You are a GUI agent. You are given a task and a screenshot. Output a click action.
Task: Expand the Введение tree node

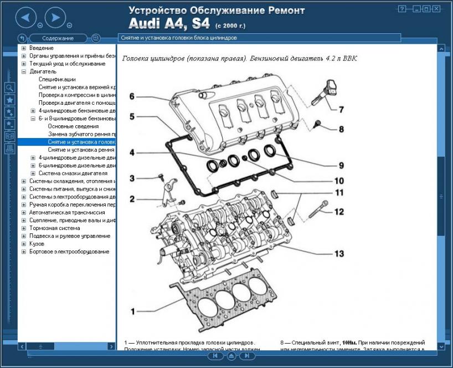[x=24, y=48]
